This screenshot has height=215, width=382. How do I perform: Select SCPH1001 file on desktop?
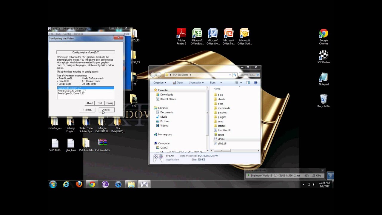(55, 145)
